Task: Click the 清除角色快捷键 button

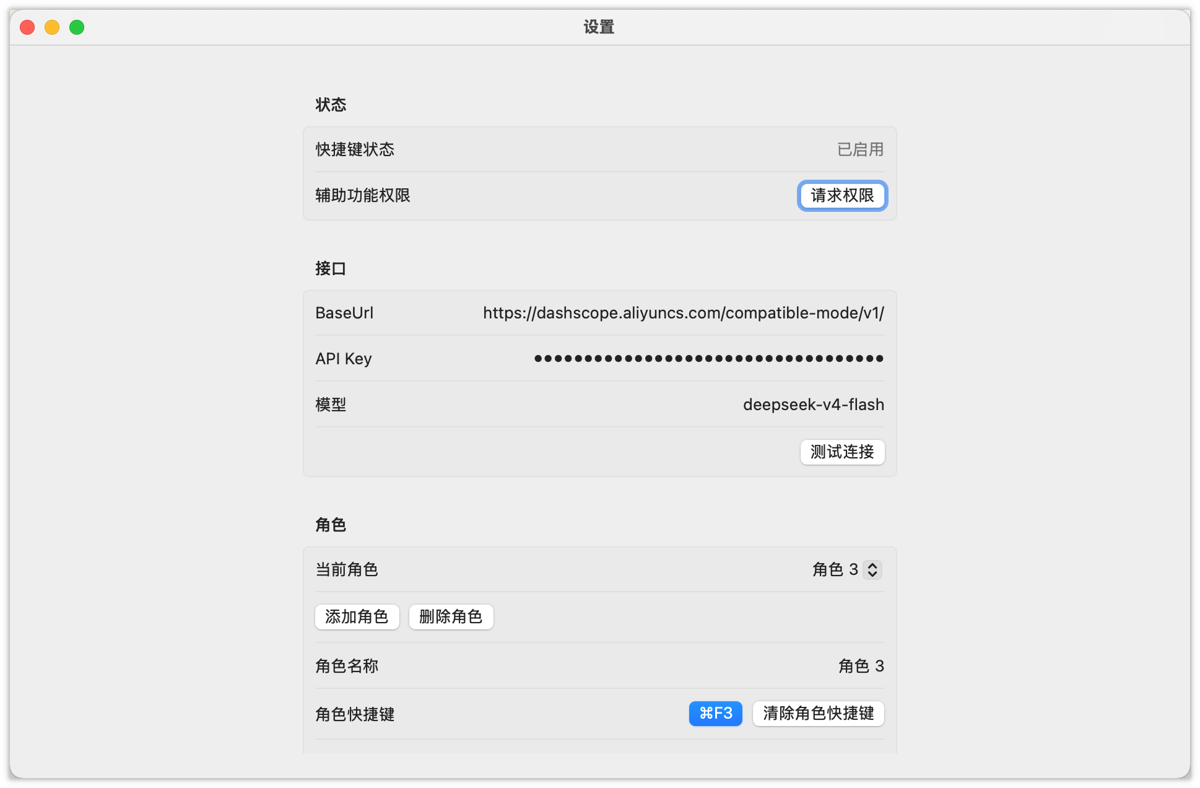Action: tap(818, 714)
